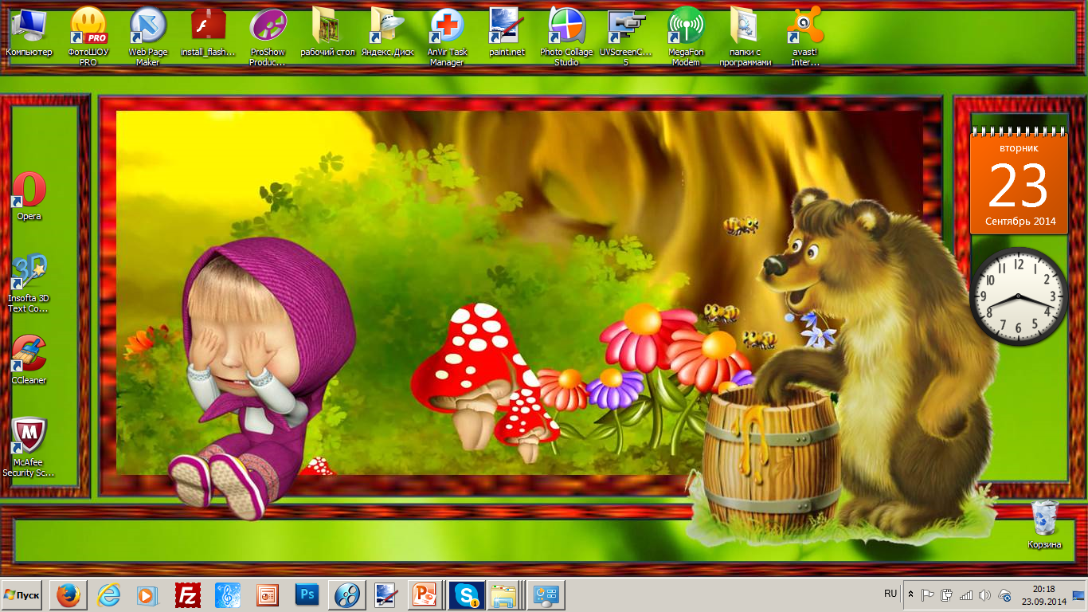Open AnVir Task Manager shortcut
The image size is (1088, 612).
tap(447, 27)
